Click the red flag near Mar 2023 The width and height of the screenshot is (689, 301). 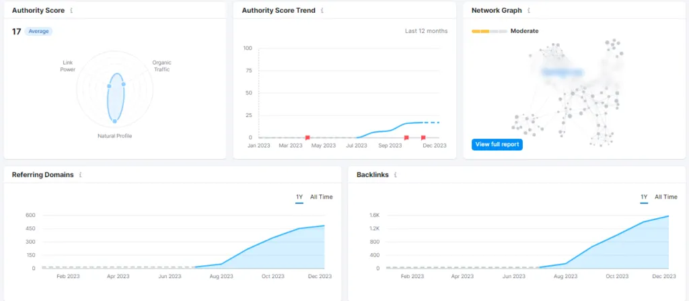coord(307,138)
